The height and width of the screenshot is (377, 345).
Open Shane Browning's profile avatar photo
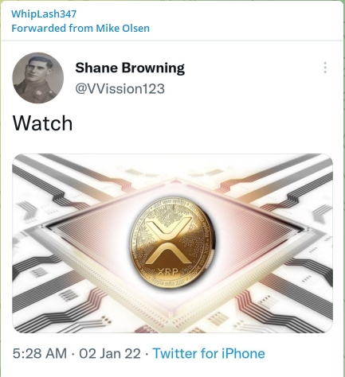click(38, 78)
